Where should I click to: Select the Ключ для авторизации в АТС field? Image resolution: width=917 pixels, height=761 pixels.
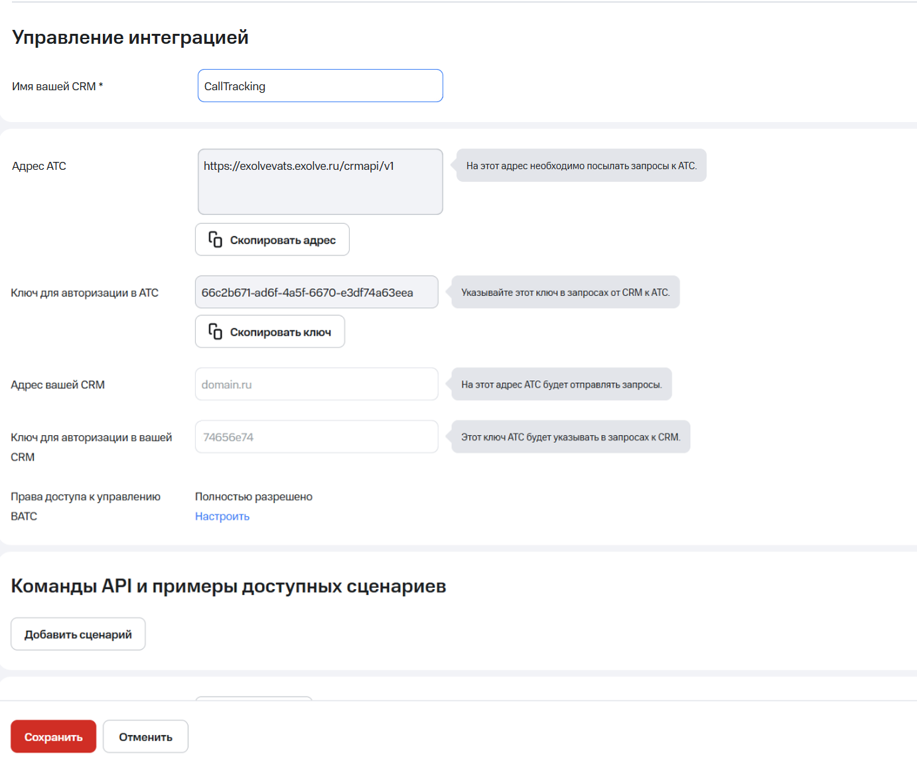click(317, 293)
